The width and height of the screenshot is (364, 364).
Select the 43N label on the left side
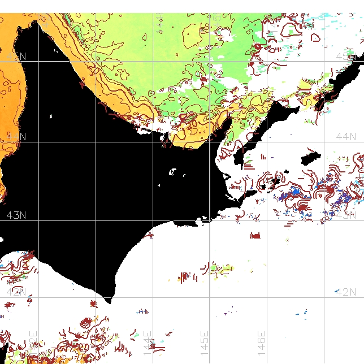pos(16,215)
